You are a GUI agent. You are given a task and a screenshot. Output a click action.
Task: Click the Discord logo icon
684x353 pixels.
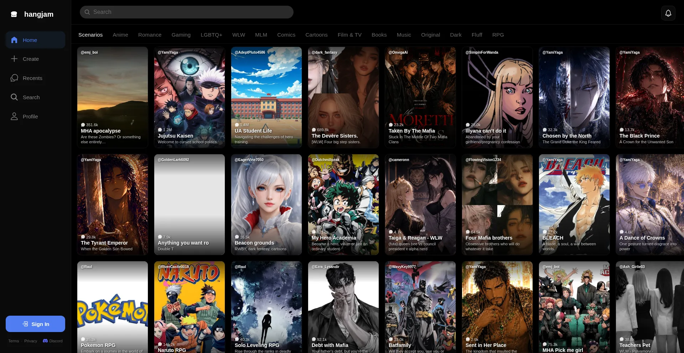coord(45,341)
